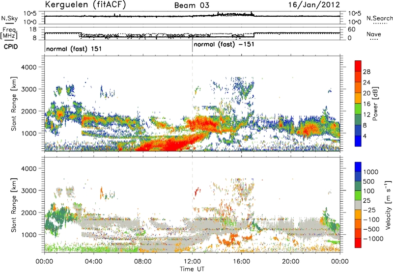Click the '08:00' time axis tick label
This screenshot has width=393, height=272.
[143, 262]
